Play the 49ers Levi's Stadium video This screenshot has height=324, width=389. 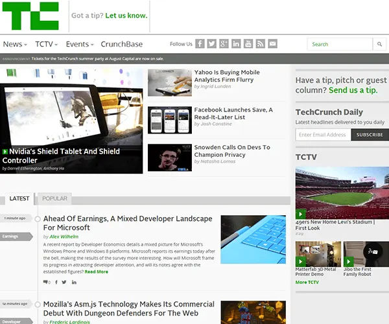tap(300, 214)
